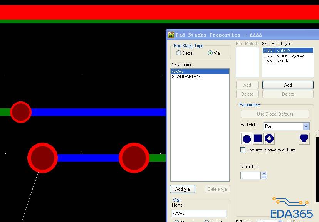Click the Delete button under the Pin list
319x222 pixels.
pyautogui.click(x=247, y=94)
